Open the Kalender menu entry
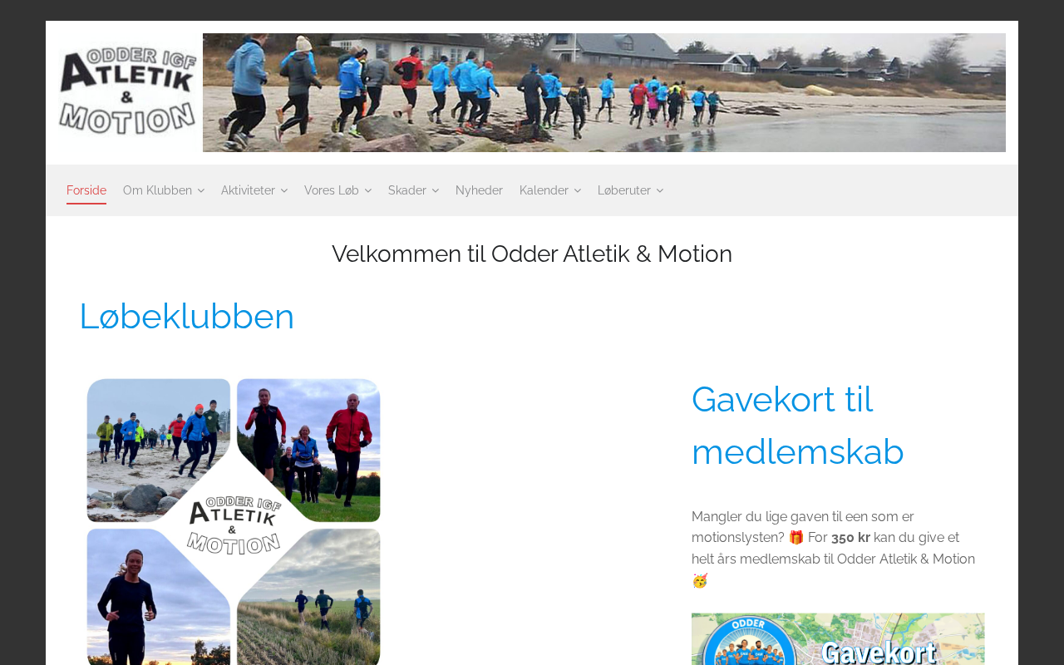 pyautogui.click(x=544, y=190)
